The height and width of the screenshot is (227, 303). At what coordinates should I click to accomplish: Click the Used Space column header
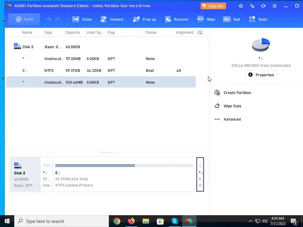[x=95, y=33]
